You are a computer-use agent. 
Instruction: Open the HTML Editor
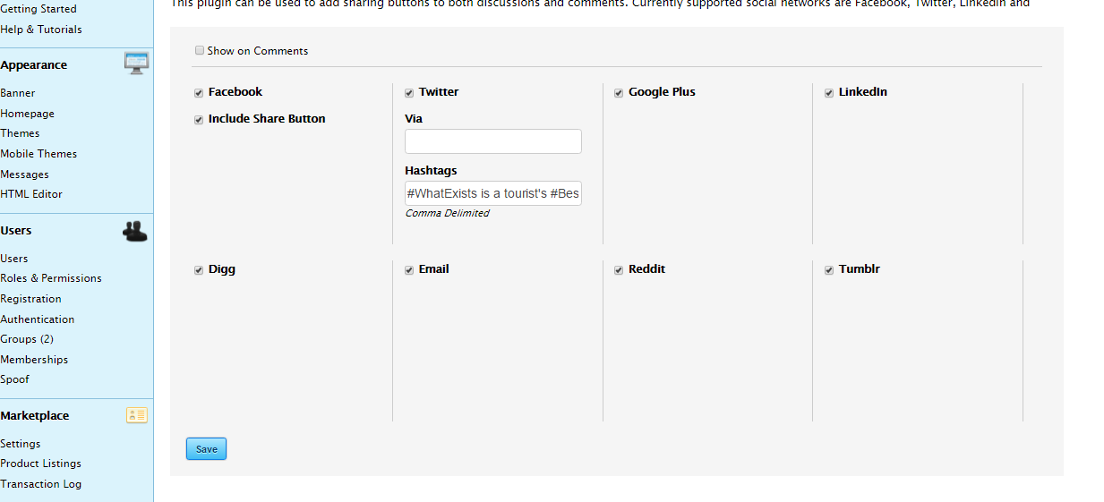31,194
